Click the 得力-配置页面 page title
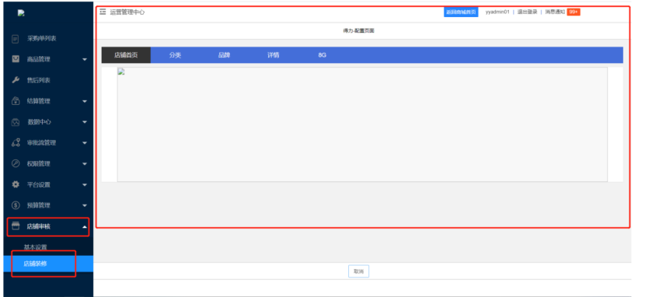The image size is (645, 297). click(x=358, y=31)
